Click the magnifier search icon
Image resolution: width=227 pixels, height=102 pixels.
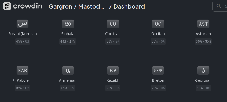coord(219,6)
